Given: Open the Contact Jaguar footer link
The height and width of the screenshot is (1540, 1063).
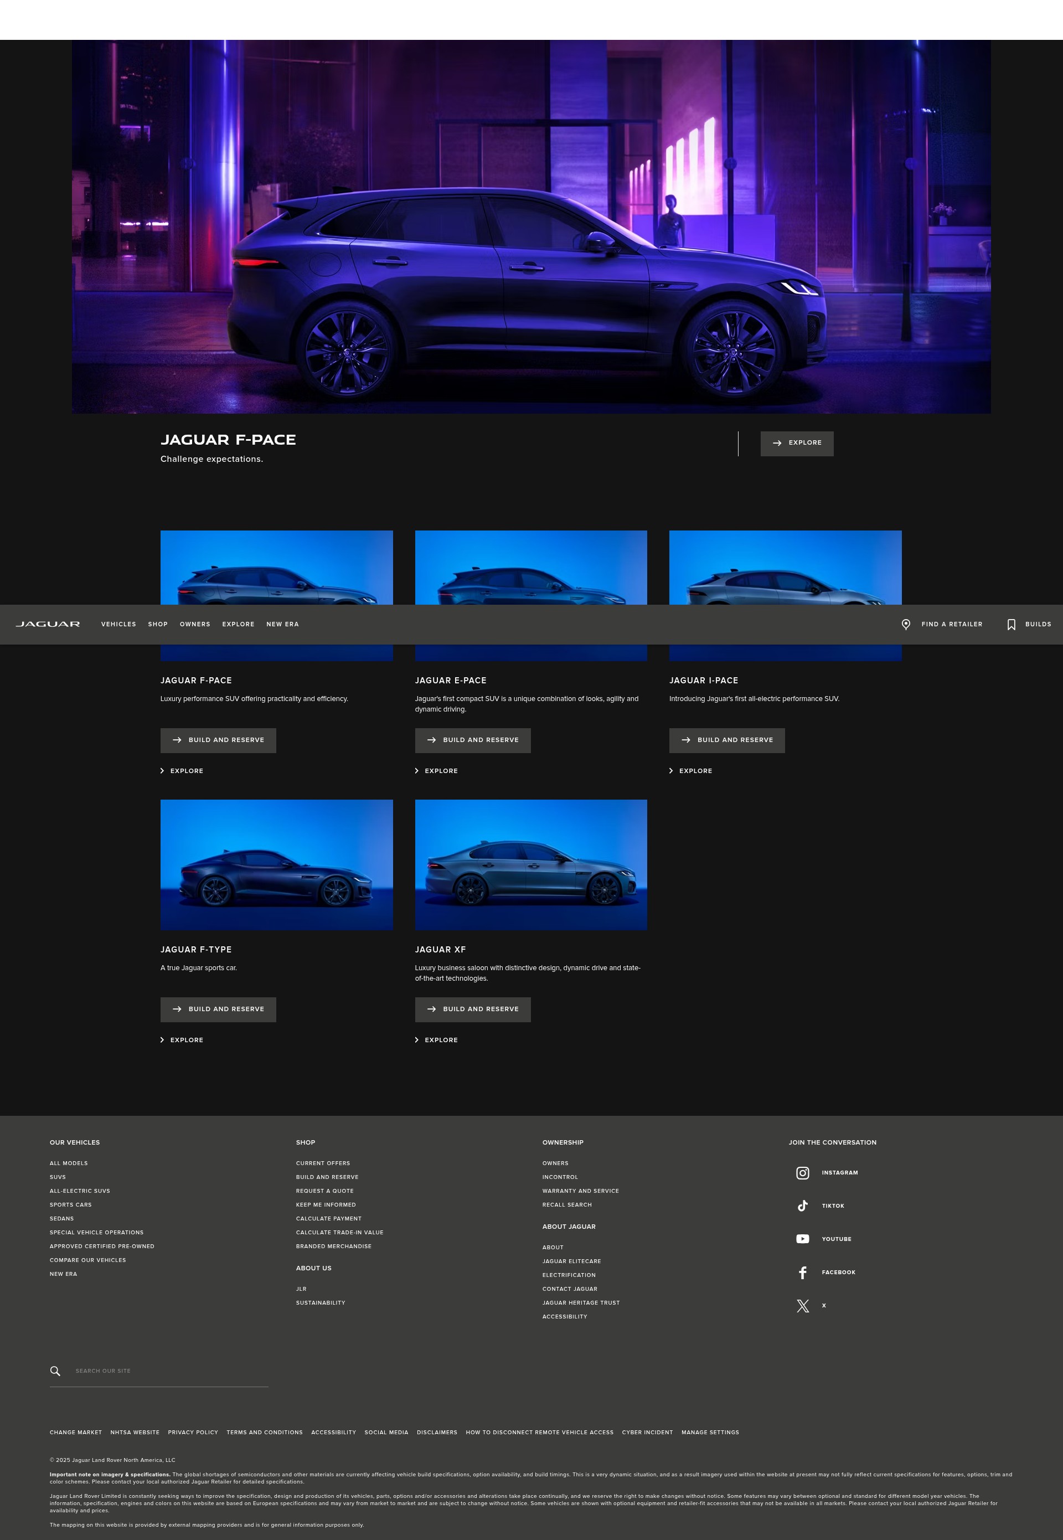Looking at the screenshot, I should tap(570, 1289).
